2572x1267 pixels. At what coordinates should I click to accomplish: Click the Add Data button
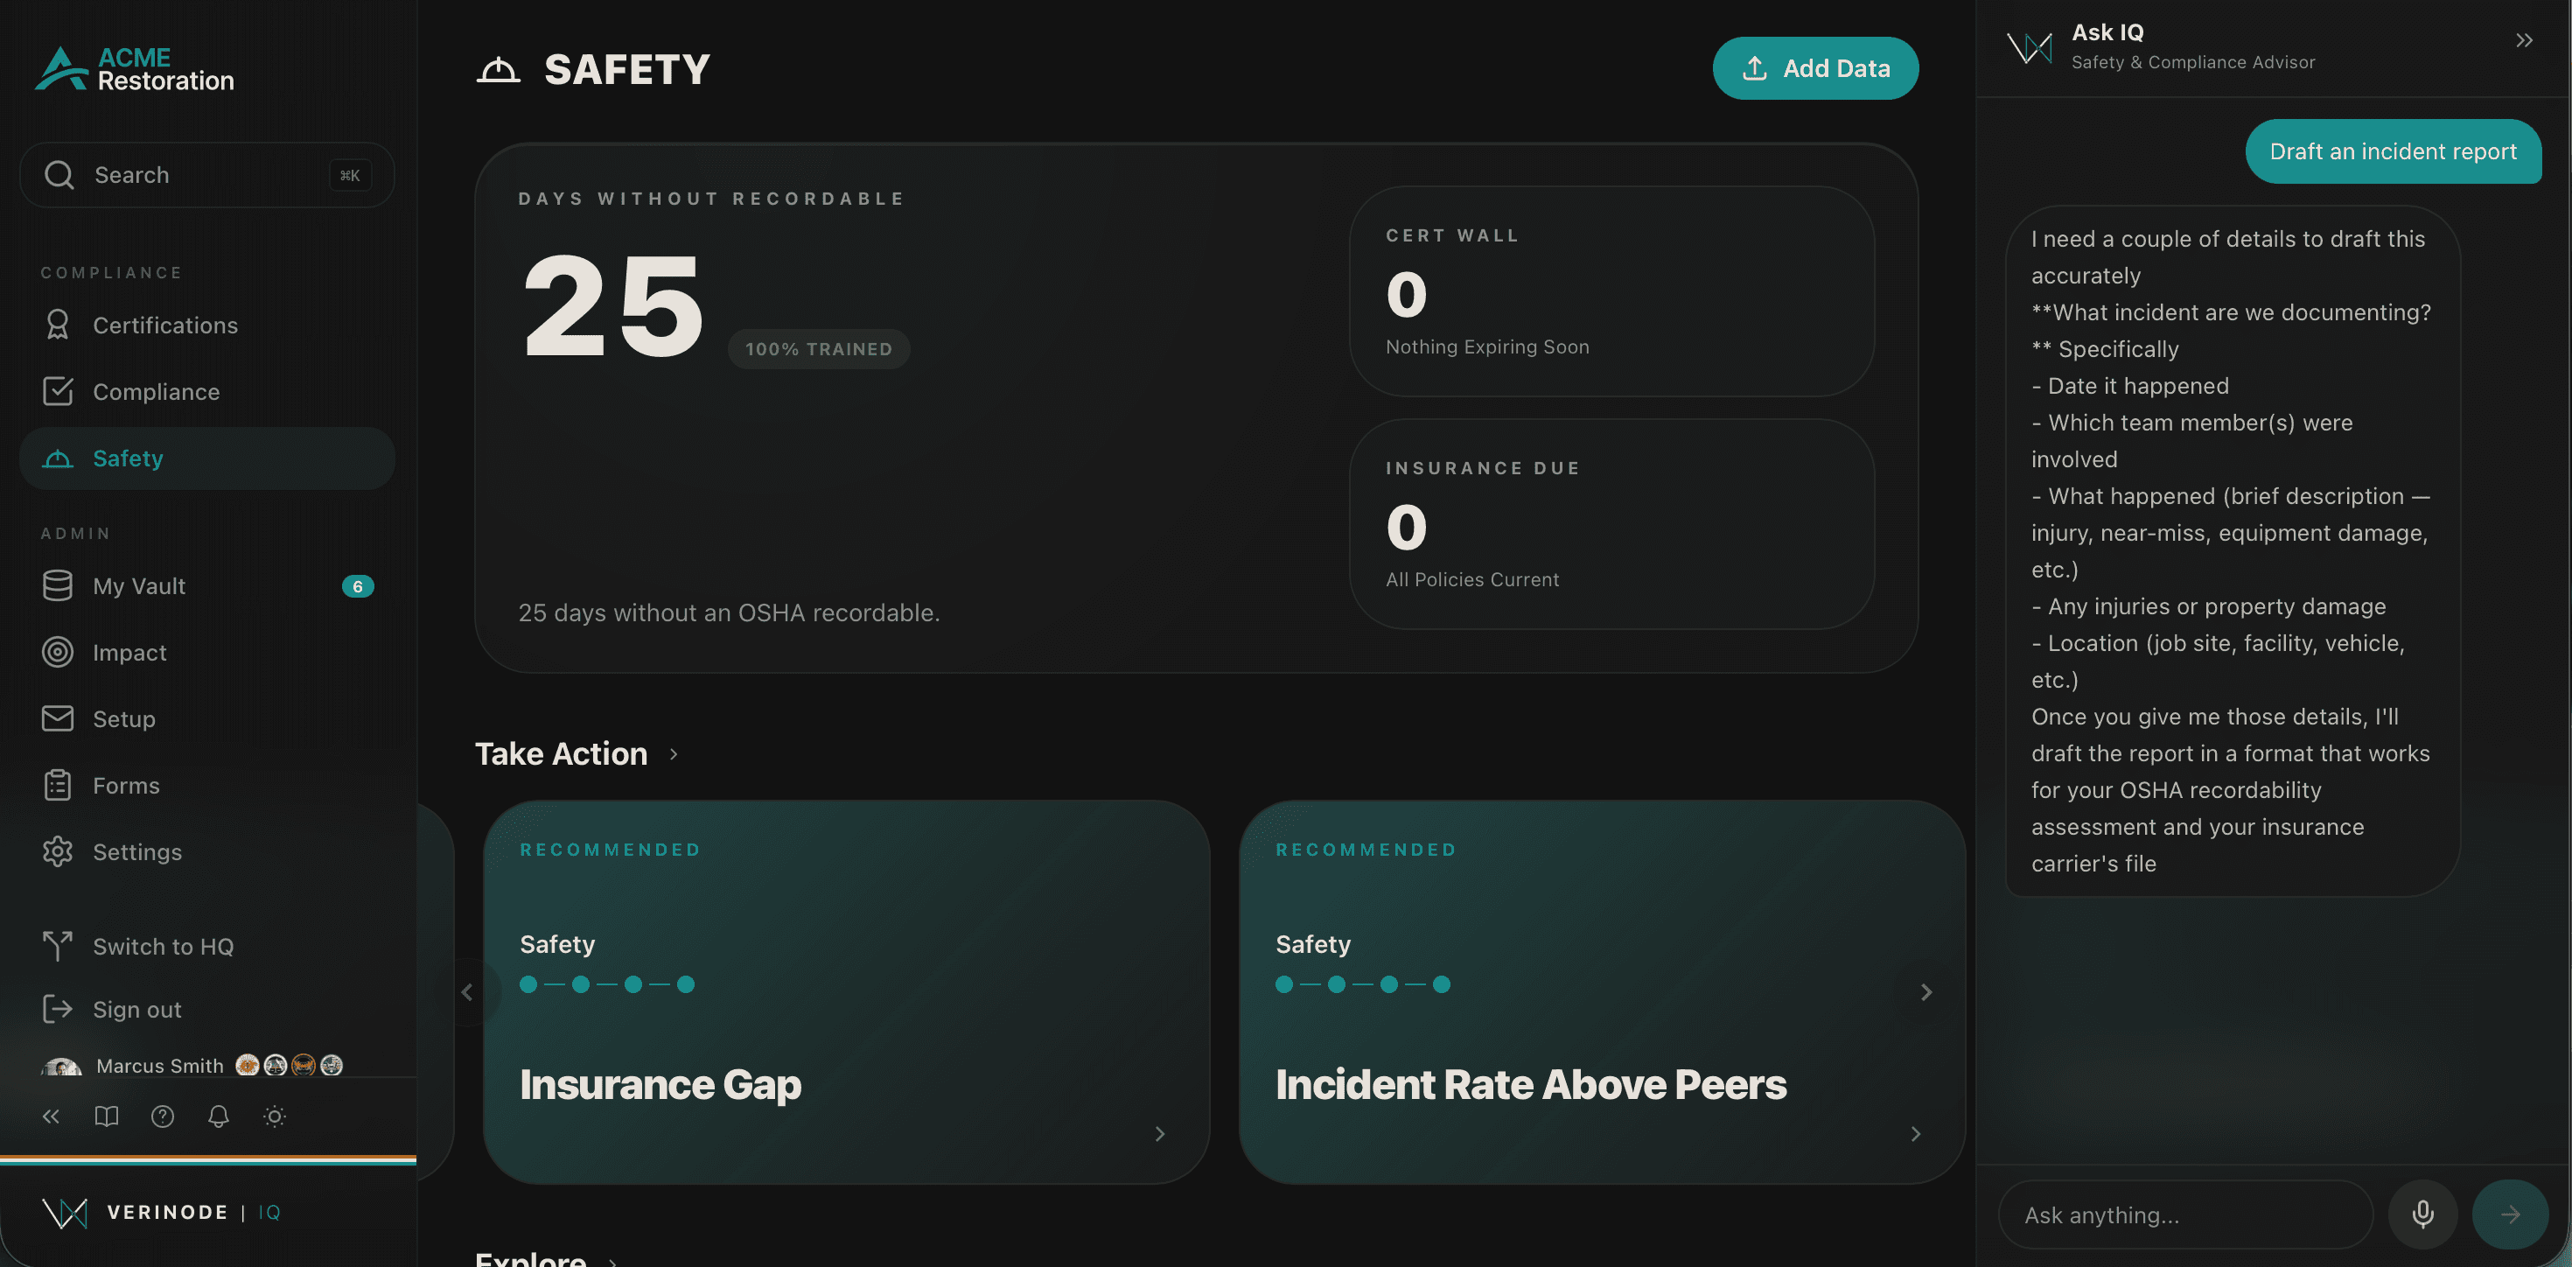(1815, 68)
